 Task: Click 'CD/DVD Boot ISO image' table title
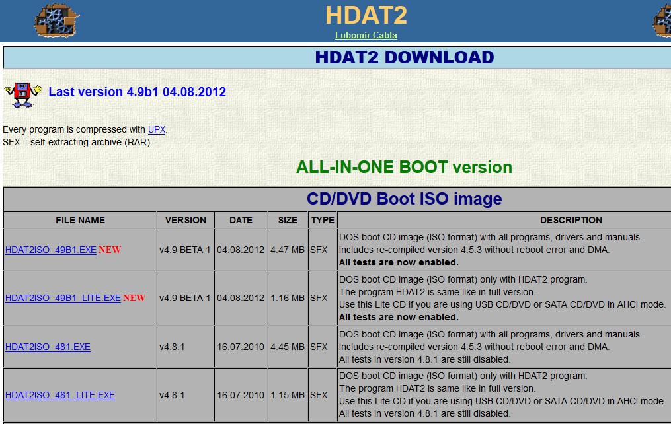404,199
